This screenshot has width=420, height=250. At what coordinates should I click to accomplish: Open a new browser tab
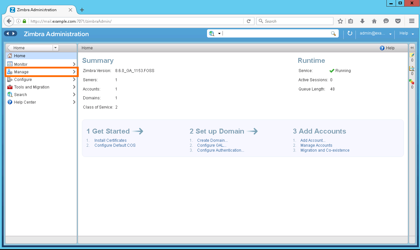(82, 10)
